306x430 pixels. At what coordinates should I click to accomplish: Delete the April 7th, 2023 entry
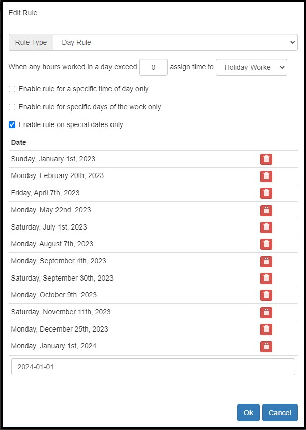tap(266, 193)
